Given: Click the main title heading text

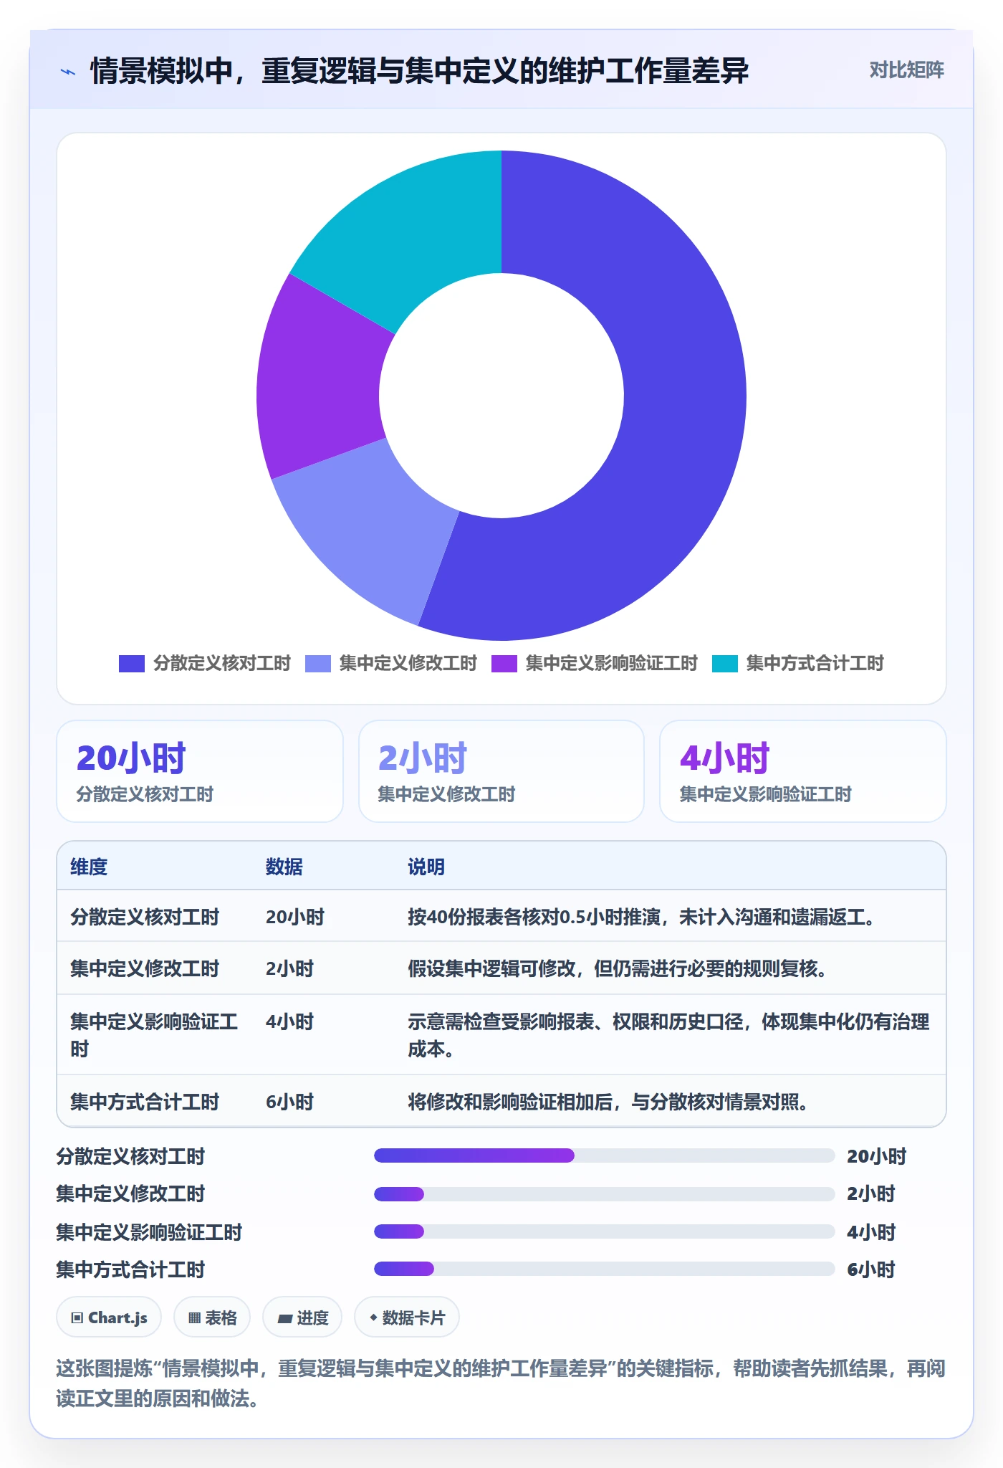Looking at the screenshot, I should [419, 71].
